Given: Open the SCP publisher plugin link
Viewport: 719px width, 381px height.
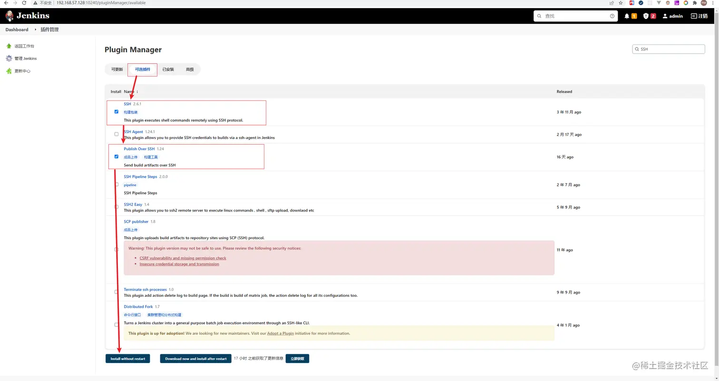Looking at the screenshot, I should coord(136,222).
